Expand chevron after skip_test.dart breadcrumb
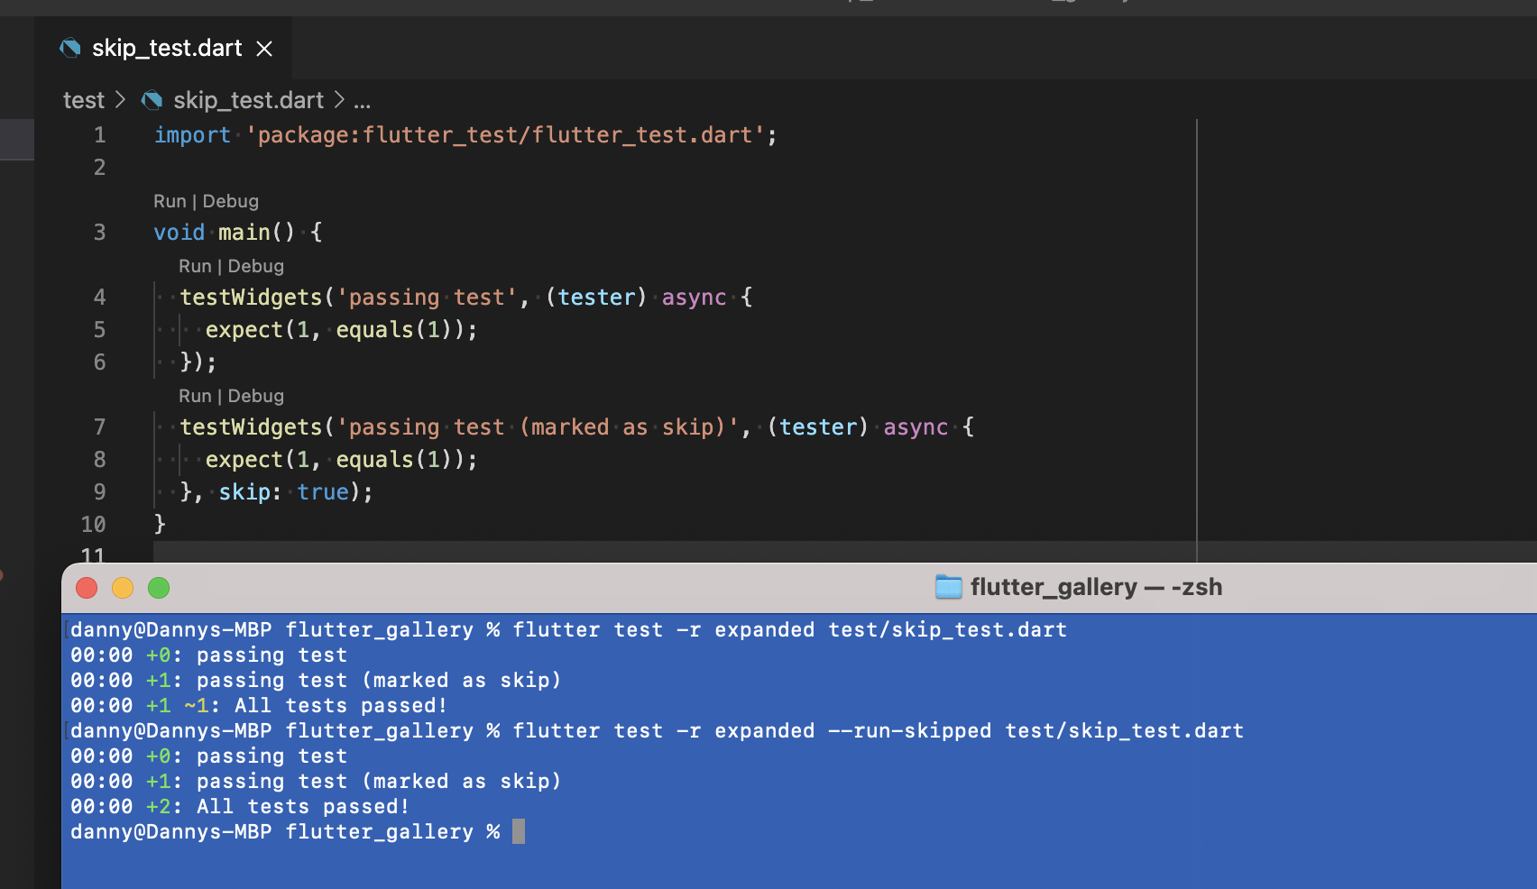1537x889 pixels. tap(339, 99)
